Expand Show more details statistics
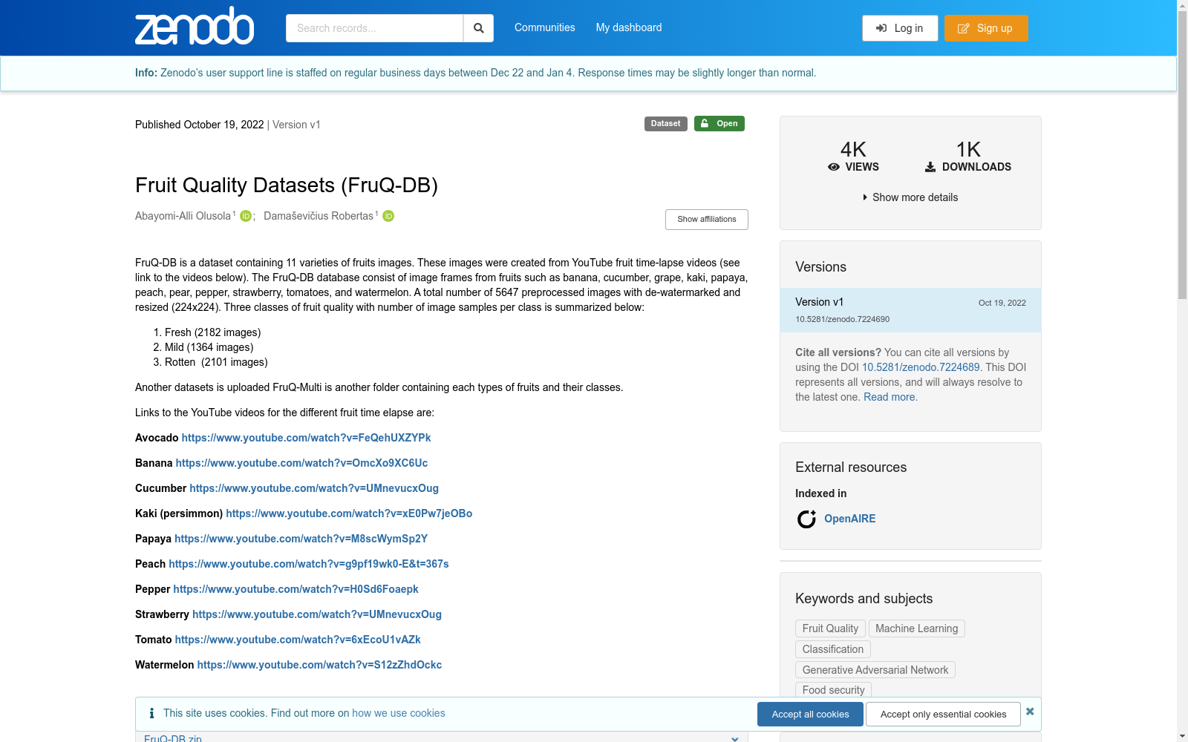 (910, 197)
